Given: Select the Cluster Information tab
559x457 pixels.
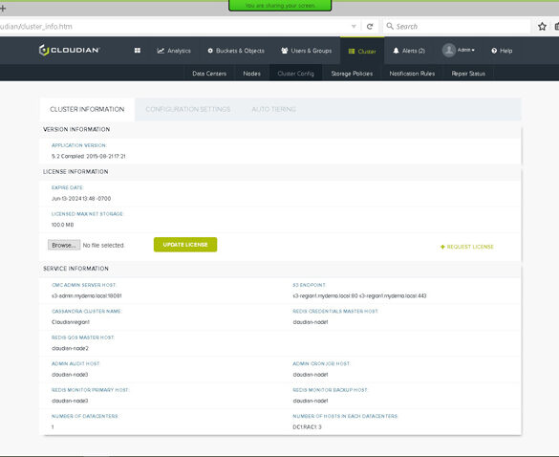Looking at the screenshot, I should coord(87,109).
